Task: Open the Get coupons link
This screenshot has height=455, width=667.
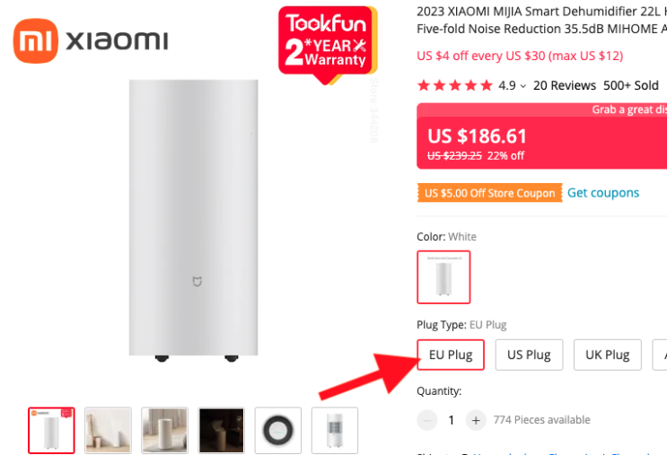Action: click(603, 193)
